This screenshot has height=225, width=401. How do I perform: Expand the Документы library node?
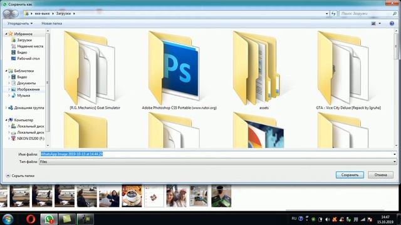pyautogui.click(x=9, y=83)
